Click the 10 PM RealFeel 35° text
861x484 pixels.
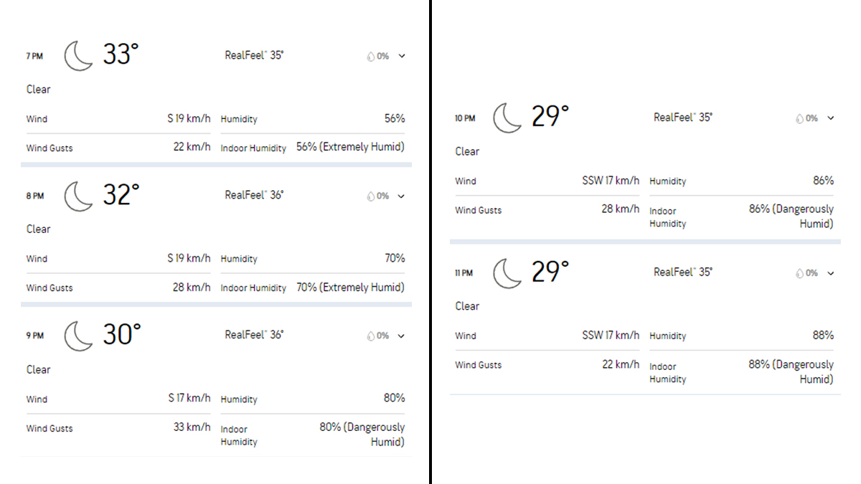(682, 118)
